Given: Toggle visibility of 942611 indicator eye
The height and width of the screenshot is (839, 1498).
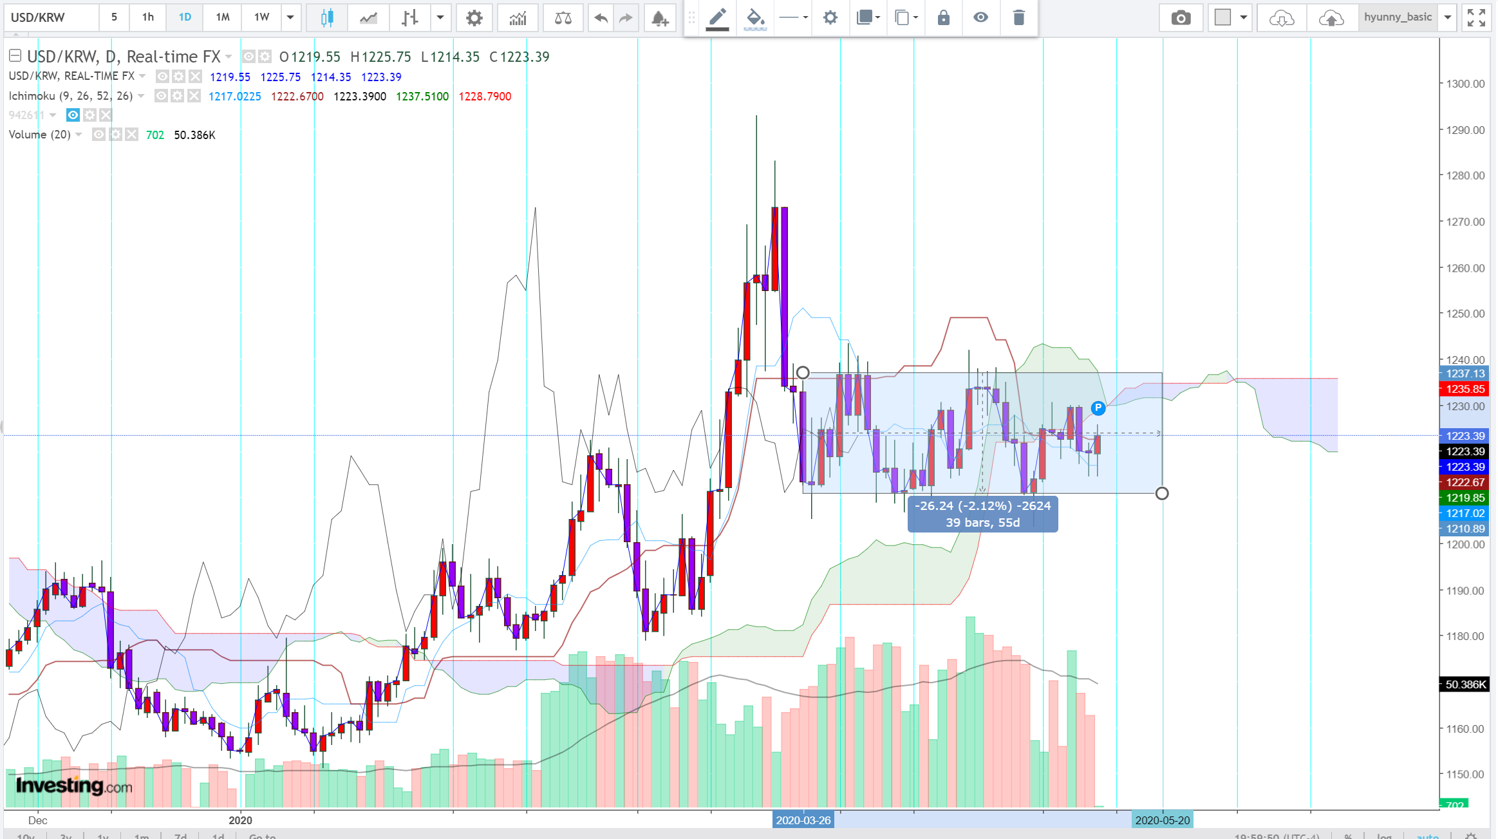Looking at the screenshot, I should pyautogui.click(x=73, y=115).
